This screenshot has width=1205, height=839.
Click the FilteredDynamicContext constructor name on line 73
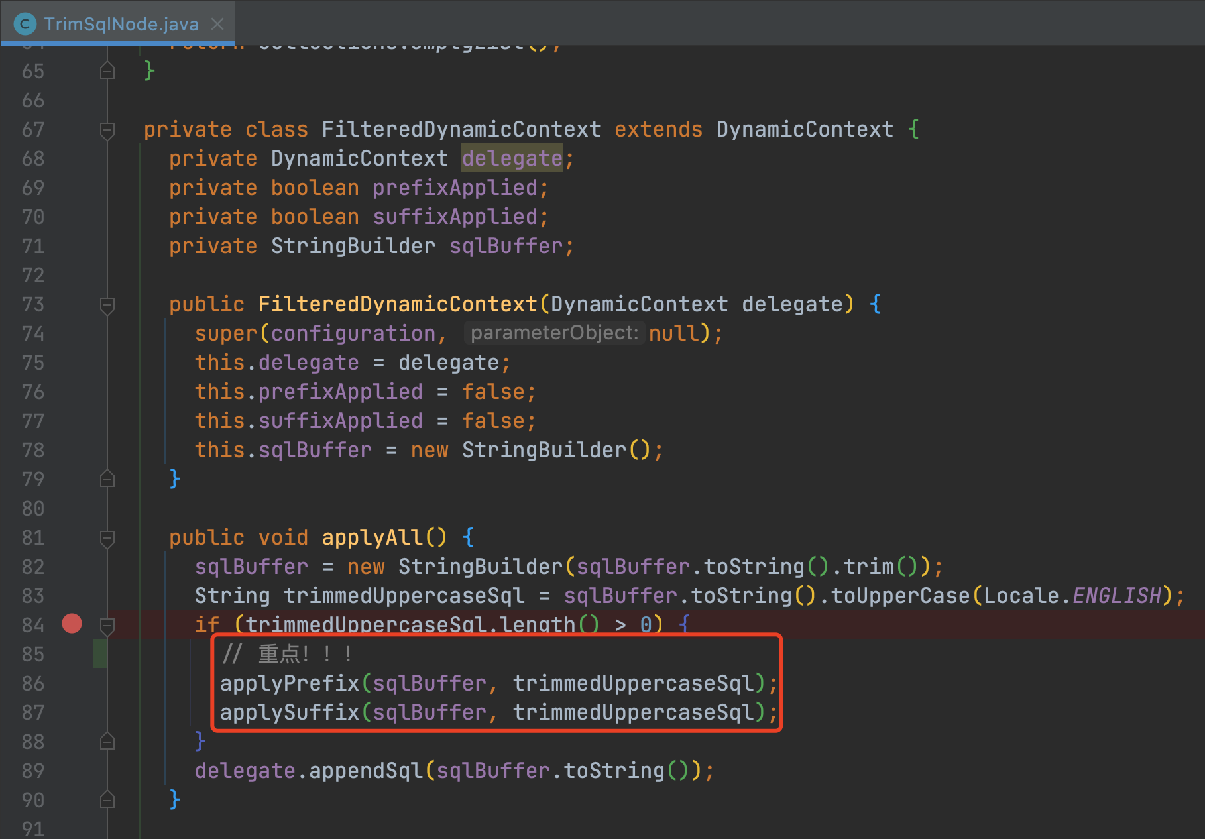398,304
